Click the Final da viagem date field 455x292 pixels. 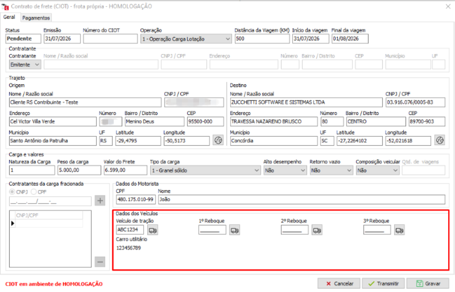pyautogui.click(x=350, y=38)
